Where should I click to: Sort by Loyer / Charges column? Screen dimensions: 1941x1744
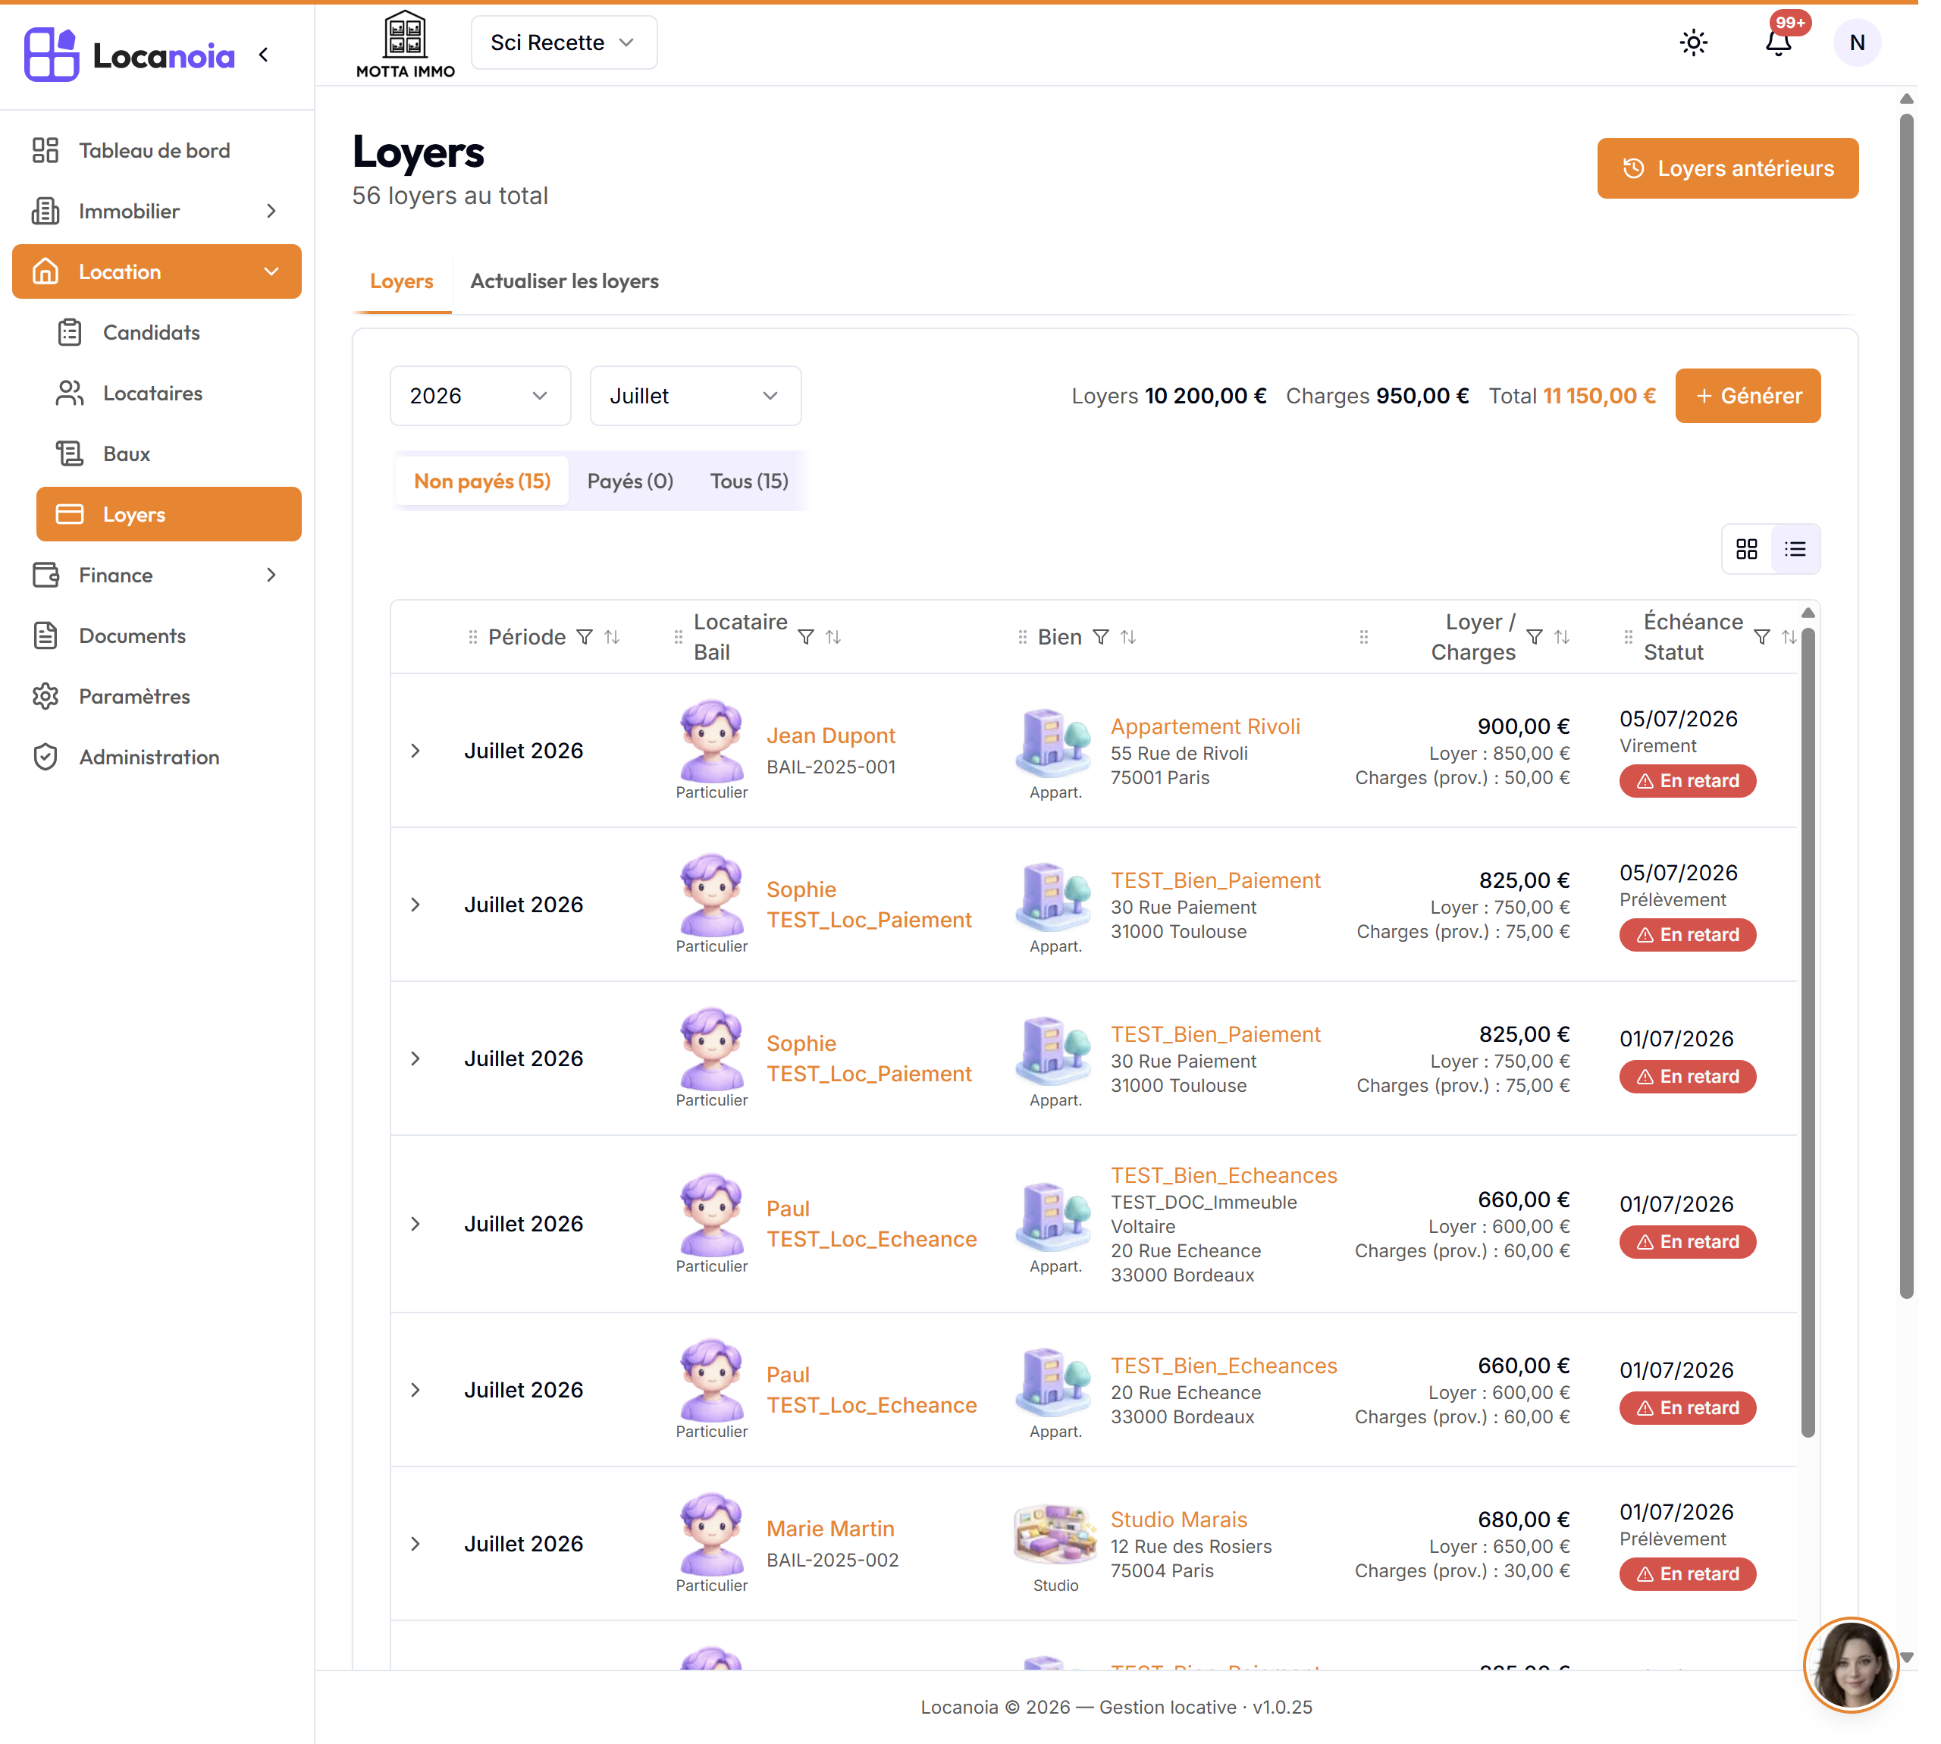coord(1562,637)
